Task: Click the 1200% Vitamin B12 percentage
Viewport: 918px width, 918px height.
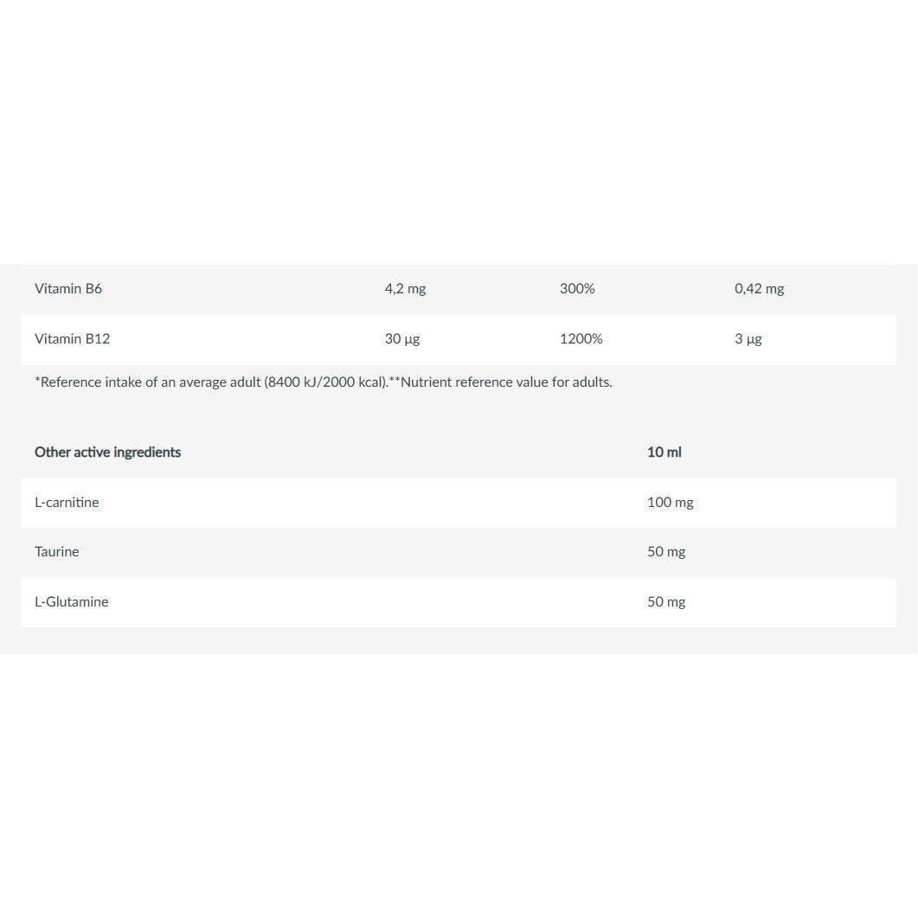Action: click(581, 339)
